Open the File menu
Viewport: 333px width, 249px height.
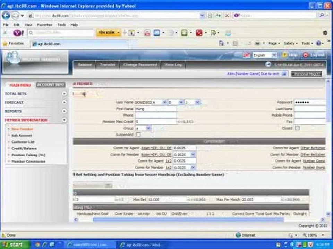coord(6,25)
